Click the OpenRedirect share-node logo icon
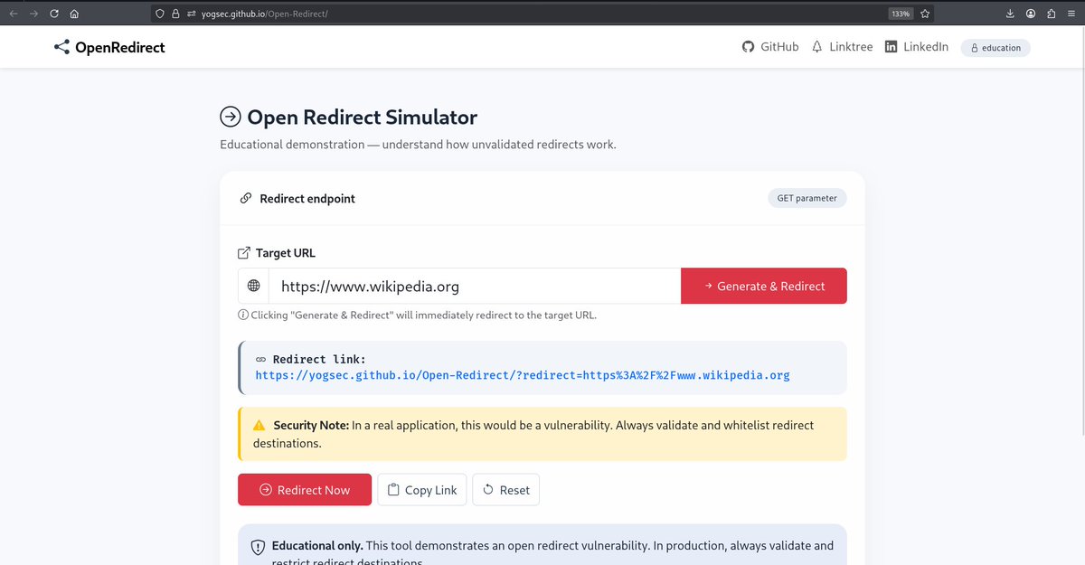 pyautogui.click(x=61, y=47)
